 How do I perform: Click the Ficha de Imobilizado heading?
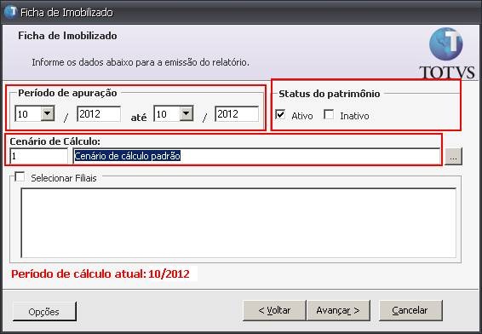coord(67,36)
